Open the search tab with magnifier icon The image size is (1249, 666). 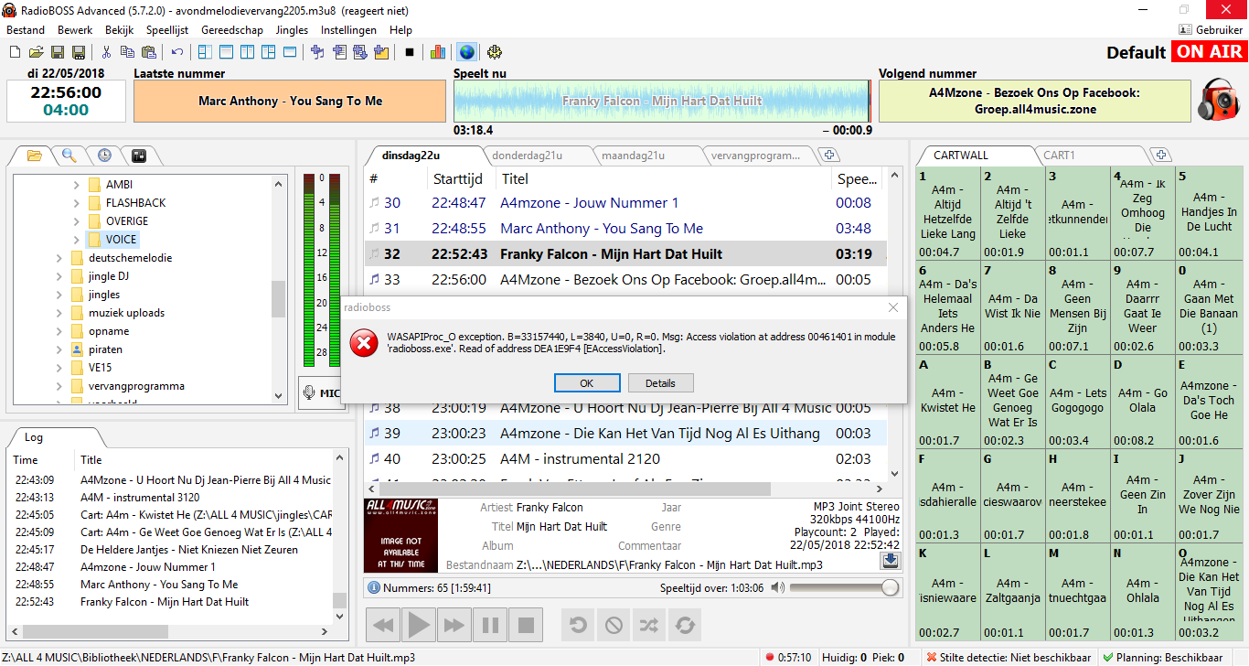[x=69, y=156]
